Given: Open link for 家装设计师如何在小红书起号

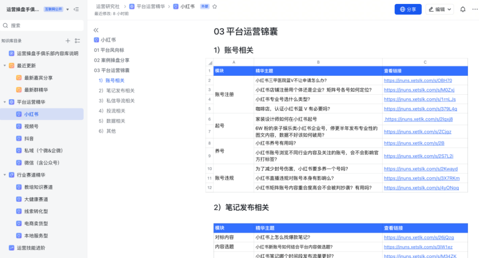Looking at the screenshot, I should pos(419,119).
